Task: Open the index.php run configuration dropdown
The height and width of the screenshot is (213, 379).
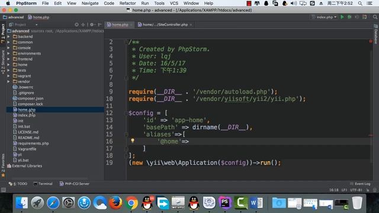Action: 324,17
